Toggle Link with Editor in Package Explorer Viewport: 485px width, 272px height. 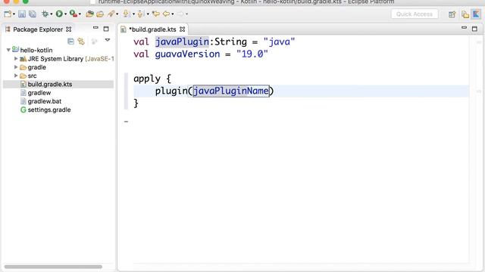[x=81, y=41]
